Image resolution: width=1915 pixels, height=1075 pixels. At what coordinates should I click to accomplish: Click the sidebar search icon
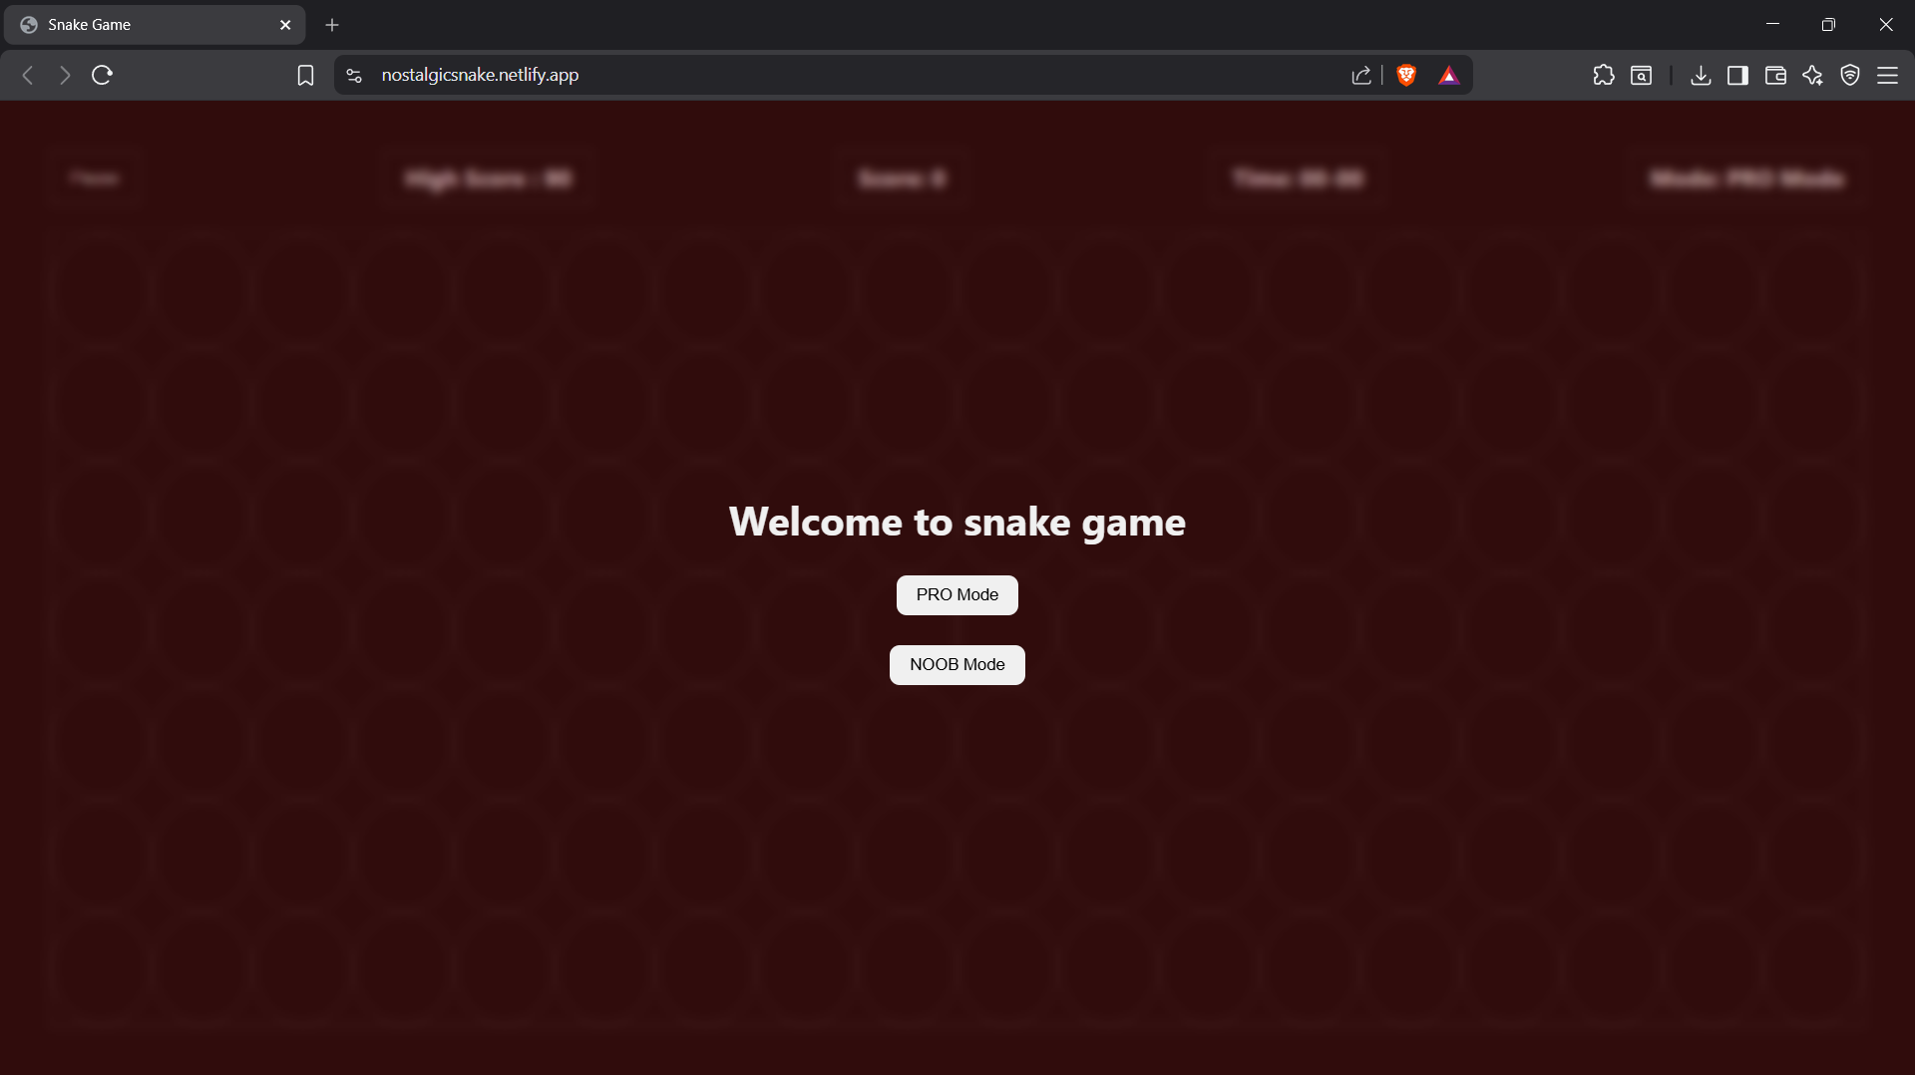pyautogui.click(x=1641, y=75)
